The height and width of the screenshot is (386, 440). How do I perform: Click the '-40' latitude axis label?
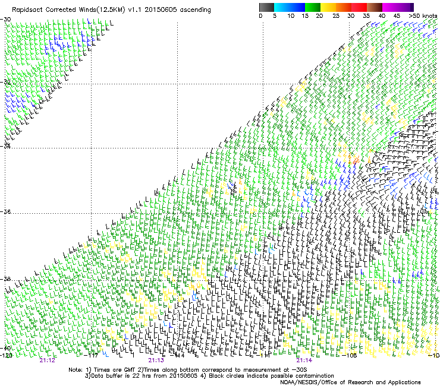coord(5,348)
